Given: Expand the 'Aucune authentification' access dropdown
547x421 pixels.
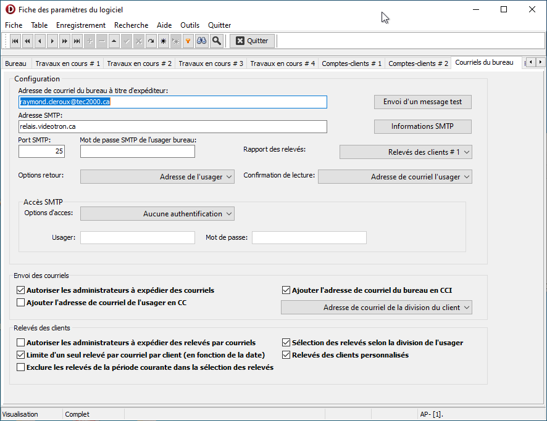Looking at the screenshot, I should (x=157, y=214).
